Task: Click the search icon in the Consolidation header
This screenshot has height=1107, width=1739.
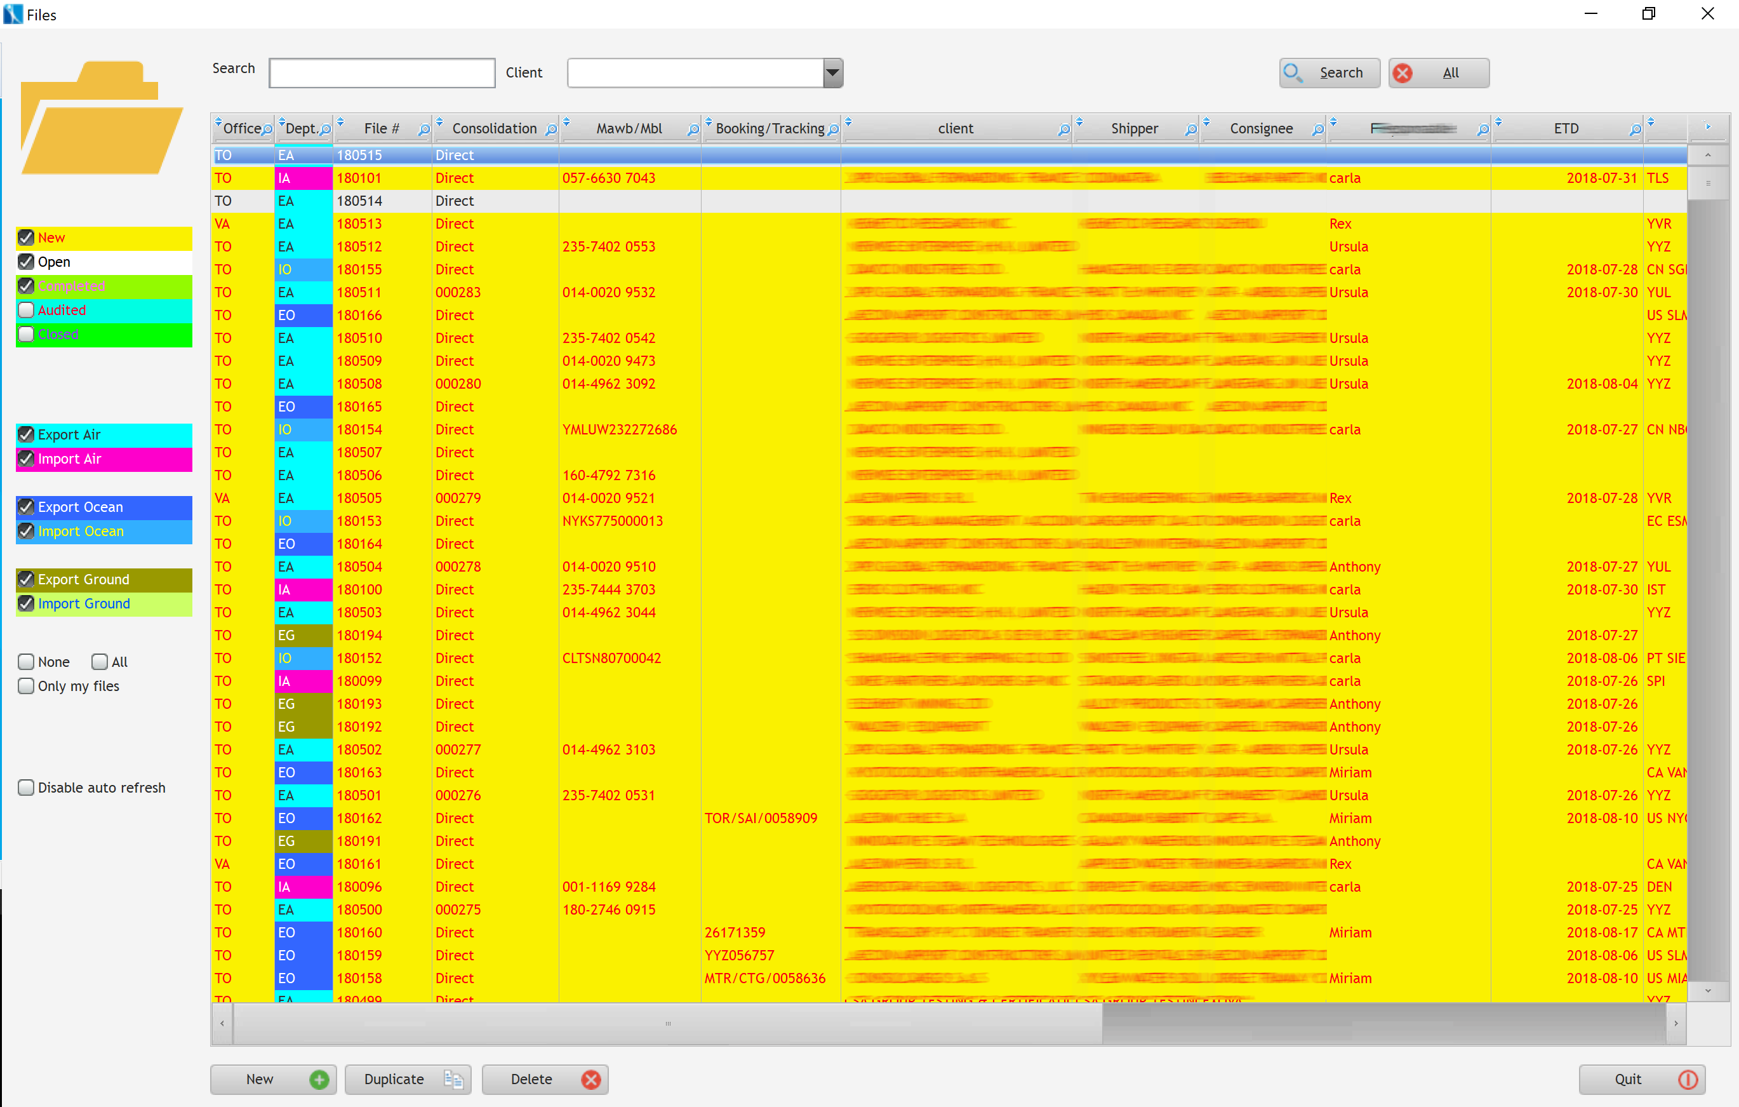Action: point(551,130)
